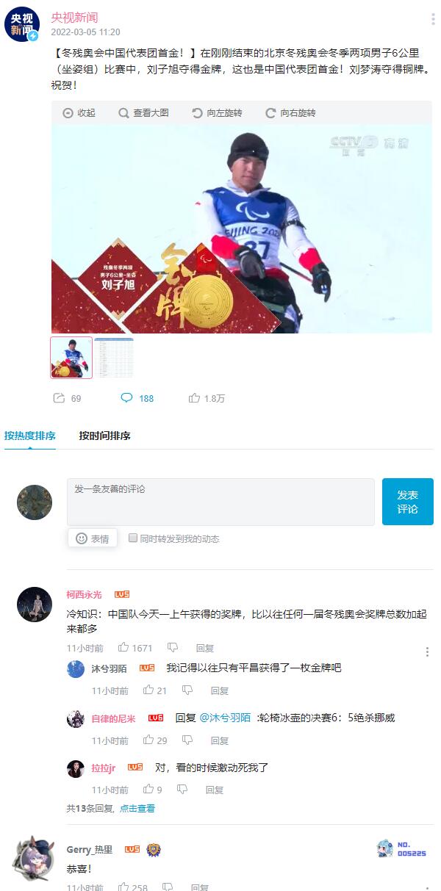Check 同时转发到我的动态 checkbox
Viewport: 441px width, 891px height.
point(133,538)
